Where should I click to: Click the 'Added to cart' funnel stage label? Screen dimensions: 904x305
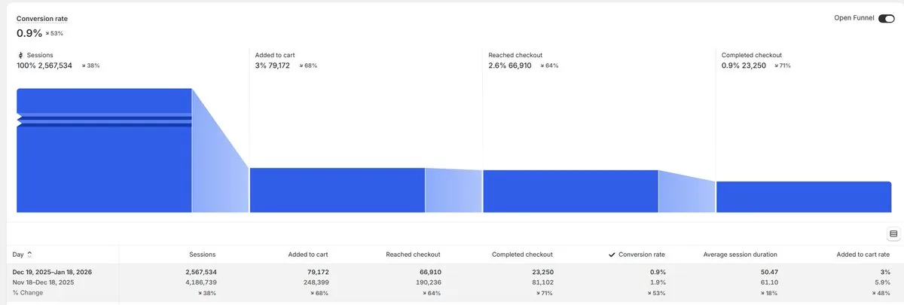pos(275,55)
